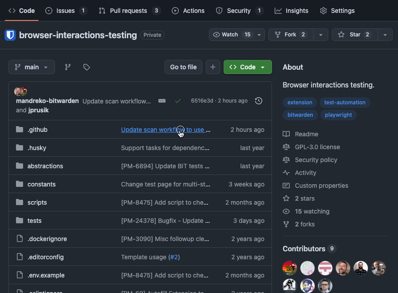The width and height of the screenshot is (398, 293).
Task: Open Contributors section heading
Action: [x=304, y=249]
